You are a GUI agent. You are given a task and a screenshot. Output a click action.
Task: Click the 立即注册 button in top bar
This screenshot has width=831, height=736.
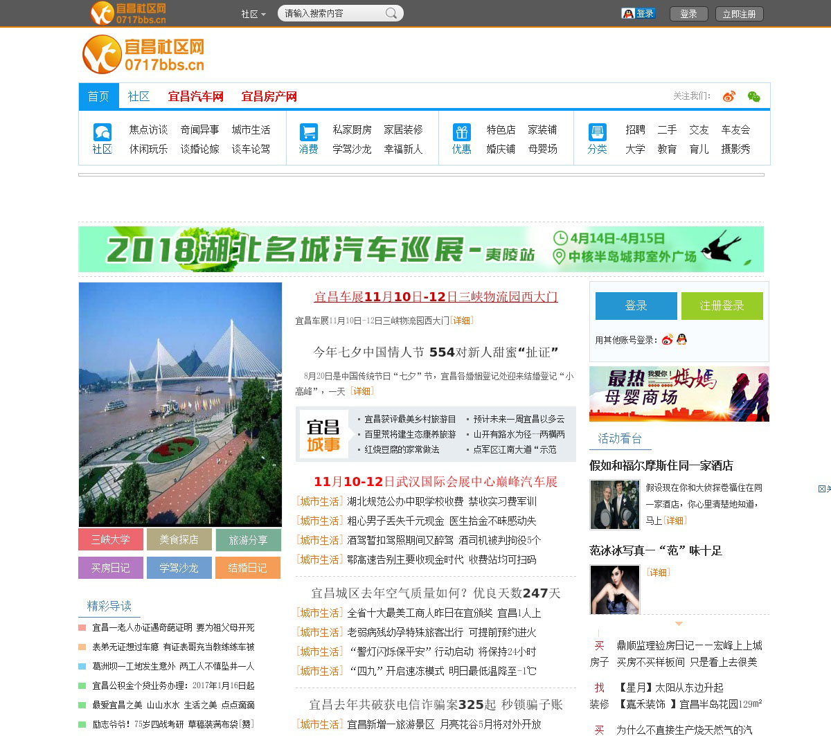tap(739, 14)
